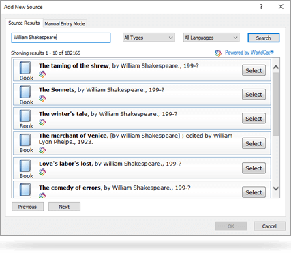Click the Cancel button
This screenshot has width=291, height=253.
coord(269,226)
